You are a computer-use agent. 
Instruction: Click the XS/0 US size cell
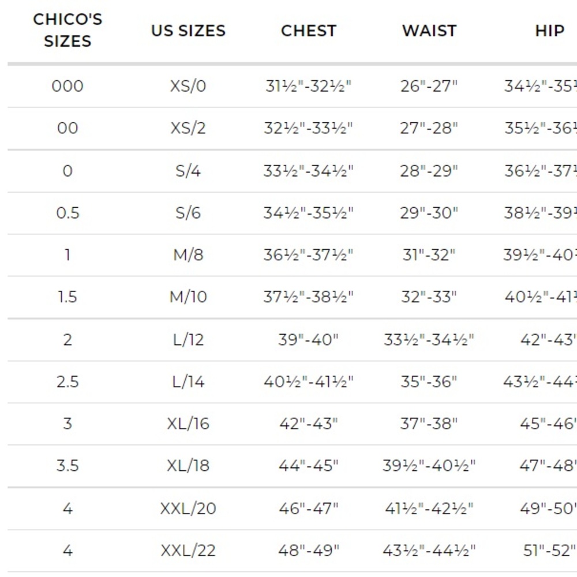click(x=188, y=86)
